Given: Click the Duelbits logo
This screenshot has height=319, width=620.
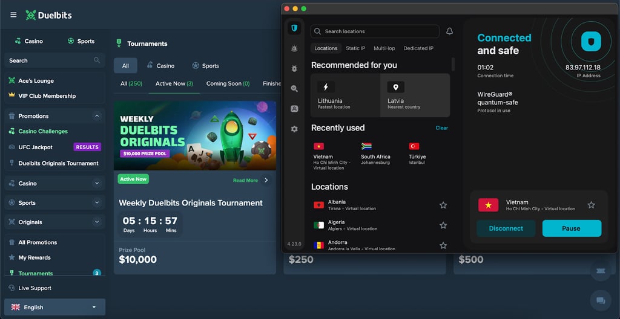Looking at the screenshot, I should coord(48,15).
